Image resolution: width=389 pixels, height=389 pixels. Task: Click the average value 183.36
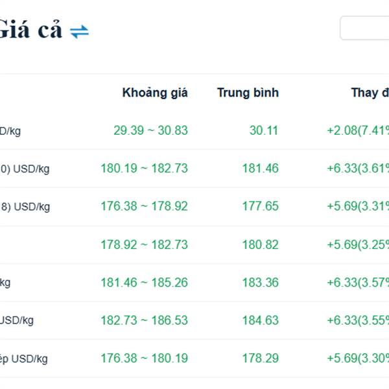pos(260,282)
